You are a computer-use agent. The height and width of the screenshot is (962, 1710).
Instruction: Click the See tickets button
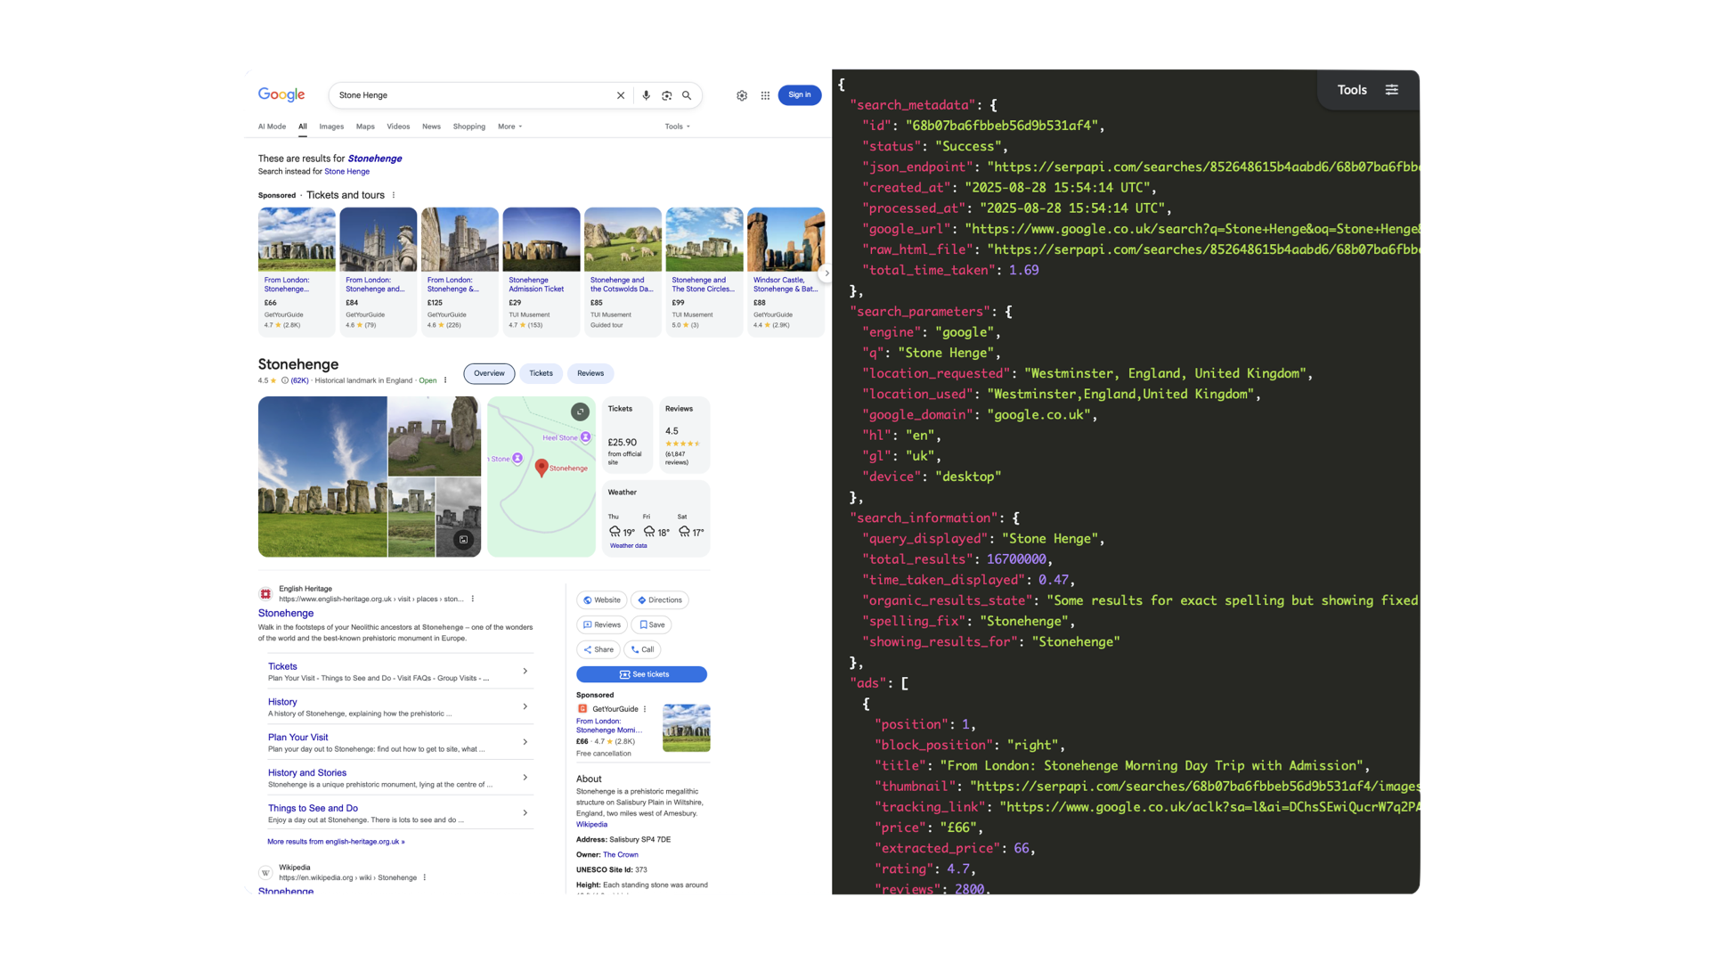641,674
